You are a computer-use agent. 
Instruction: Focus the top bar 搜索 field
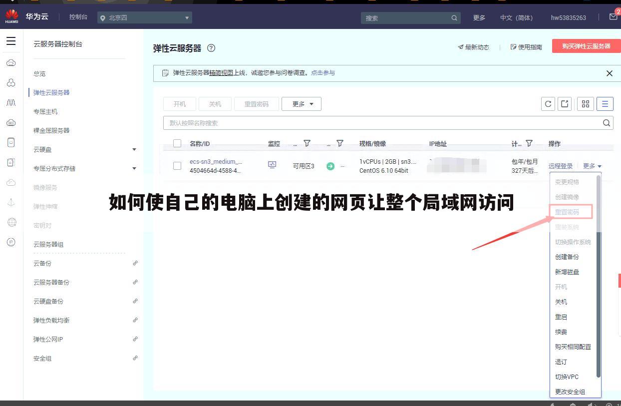point(410,18)
